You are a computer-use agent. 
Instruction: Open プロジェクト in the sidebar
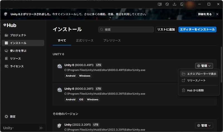coord(23,35)
